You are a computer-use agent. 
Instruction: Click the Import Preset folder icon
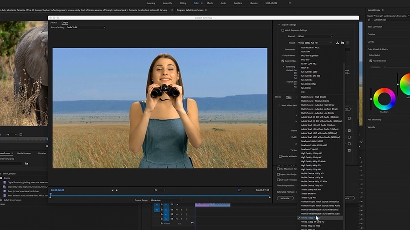coord(343,43)
